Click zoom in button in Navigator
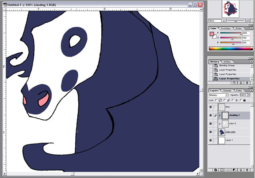 point(248,21)
